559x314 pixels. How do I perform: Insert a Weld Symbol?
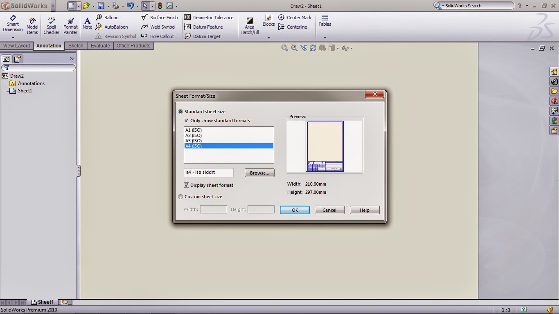[x=158, y=27]
